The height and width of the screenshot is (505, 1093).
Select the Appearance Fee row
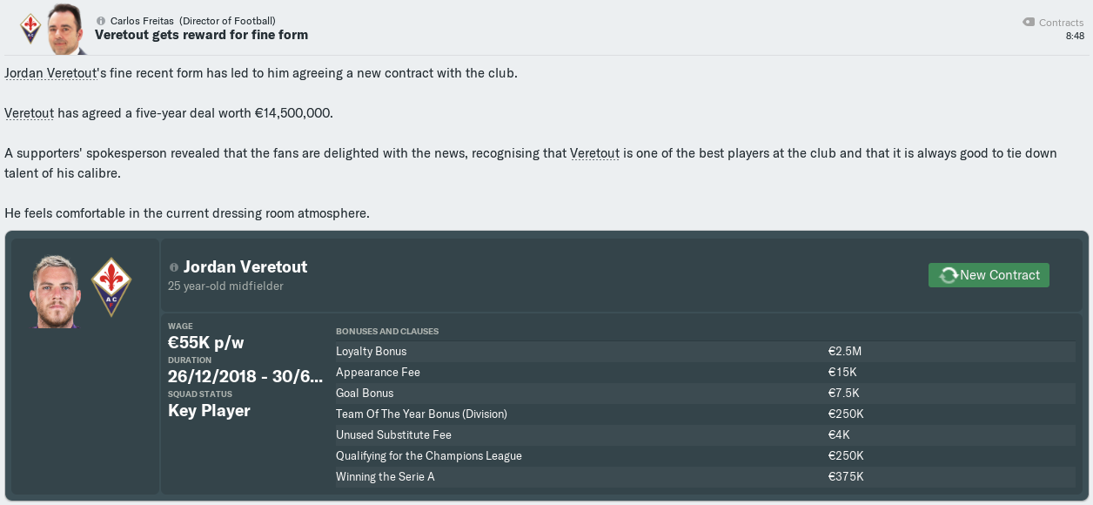tap(705, 373)
